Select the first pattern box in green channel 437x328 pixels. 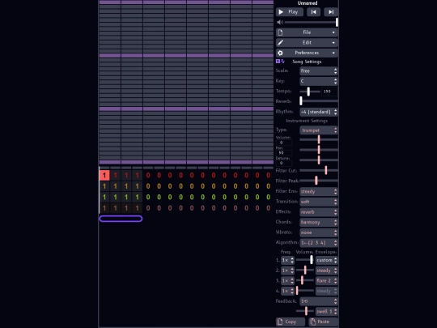click(104, 197)
